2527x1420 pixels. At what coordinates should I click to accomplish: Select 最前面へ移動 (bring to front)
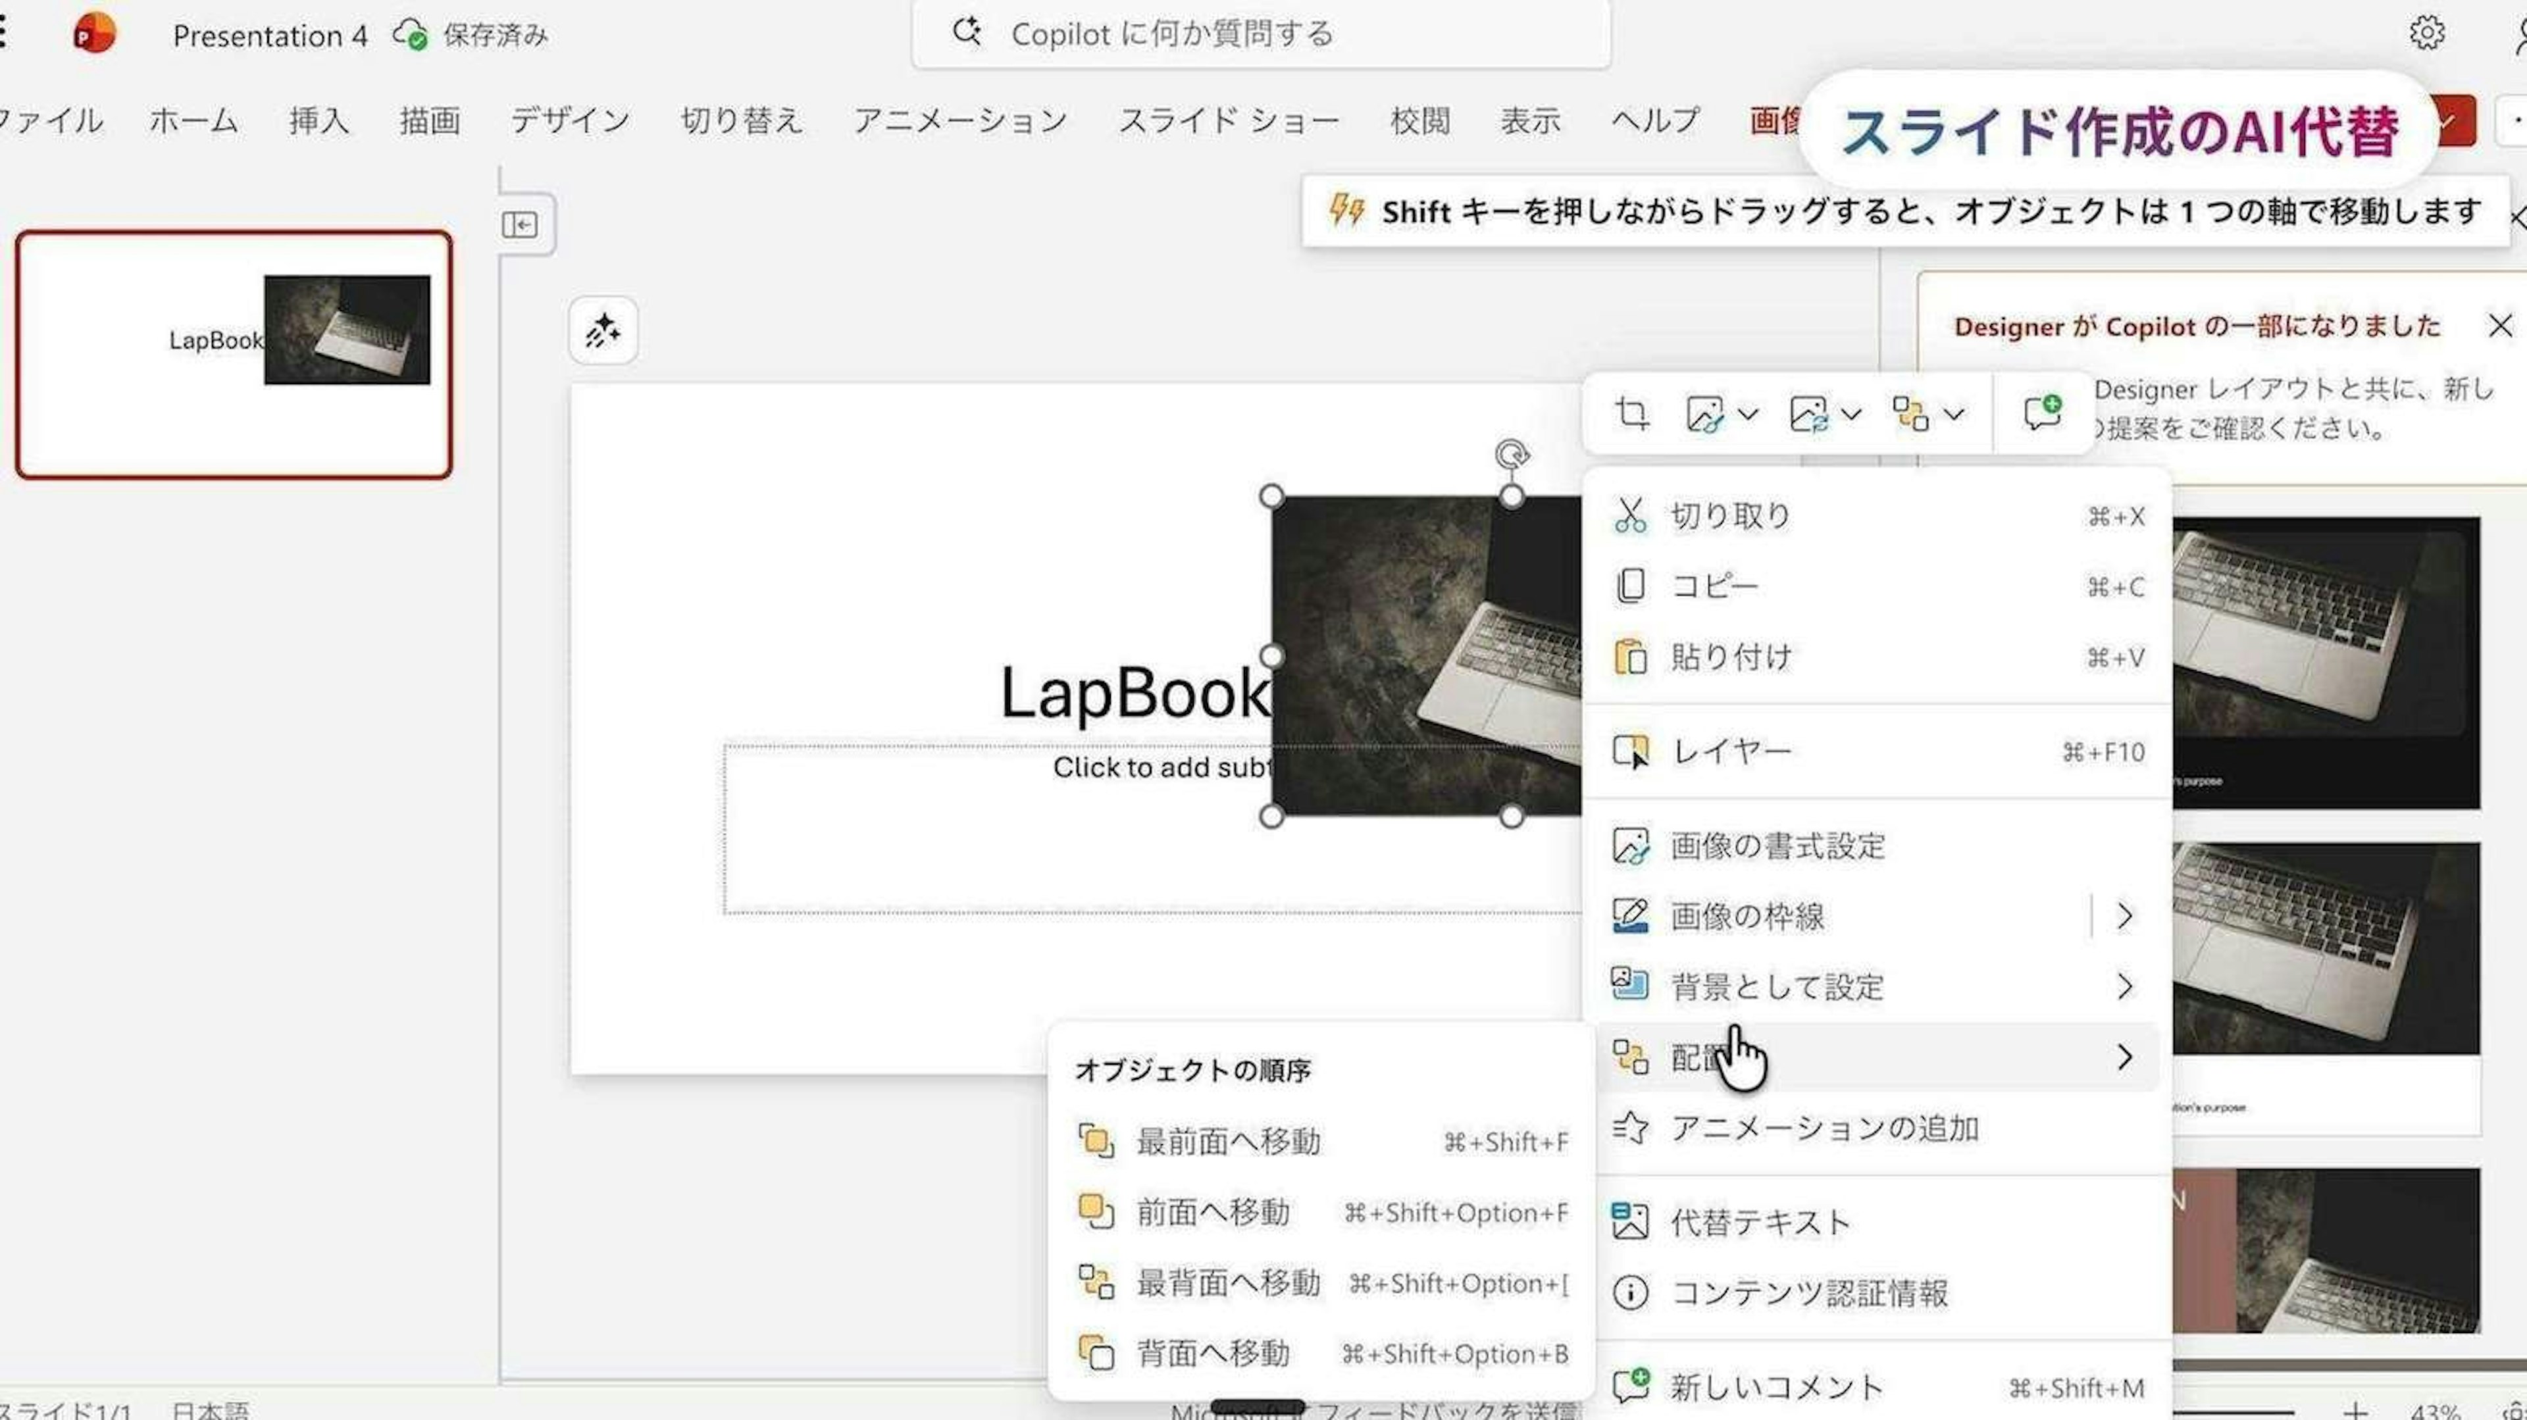1228,1142
